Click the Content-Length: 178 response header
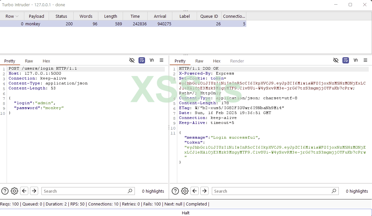This screenshot has width=372, height=216. tap(204, 103)
